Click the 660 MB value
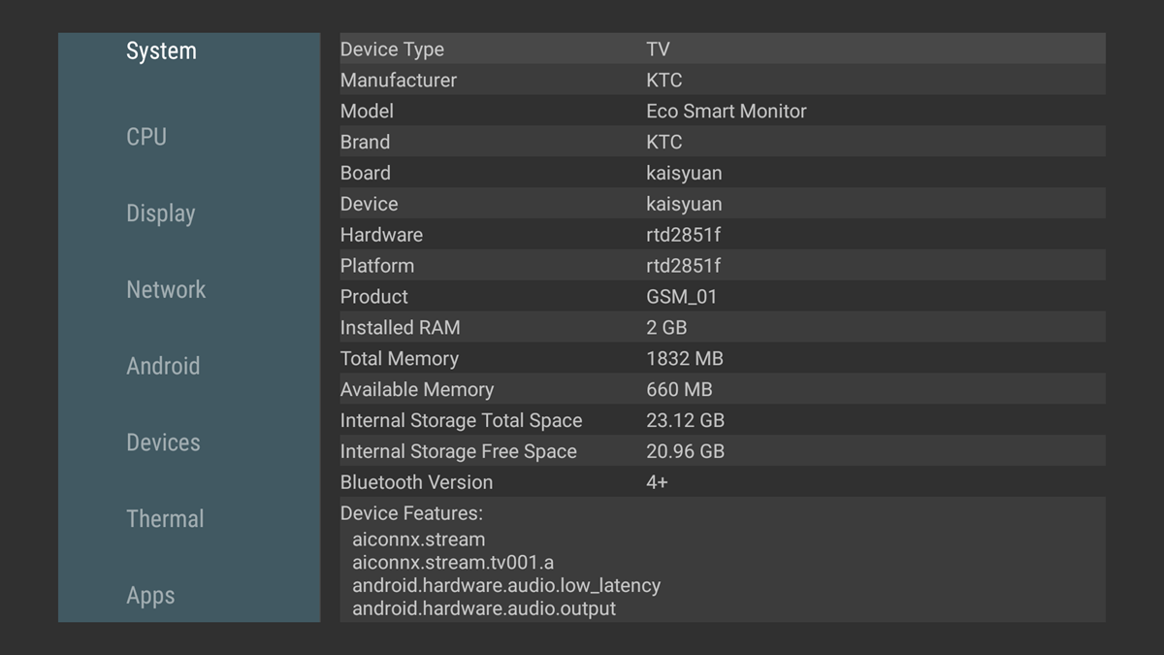Screen dimensions: 1164x655 pos(679,391)
